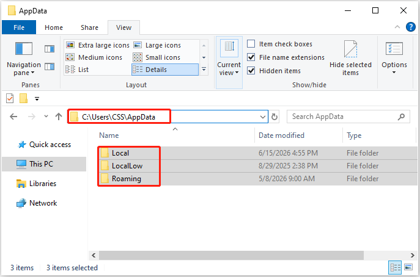Image resolution: width=420 pixels, height=277 pixels.
Task: Open the Navigation pane dropdown
Action: (24, 59)
